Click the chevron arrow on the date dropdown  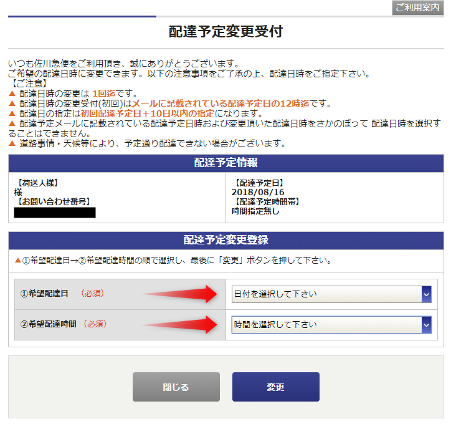pos(426,294)
